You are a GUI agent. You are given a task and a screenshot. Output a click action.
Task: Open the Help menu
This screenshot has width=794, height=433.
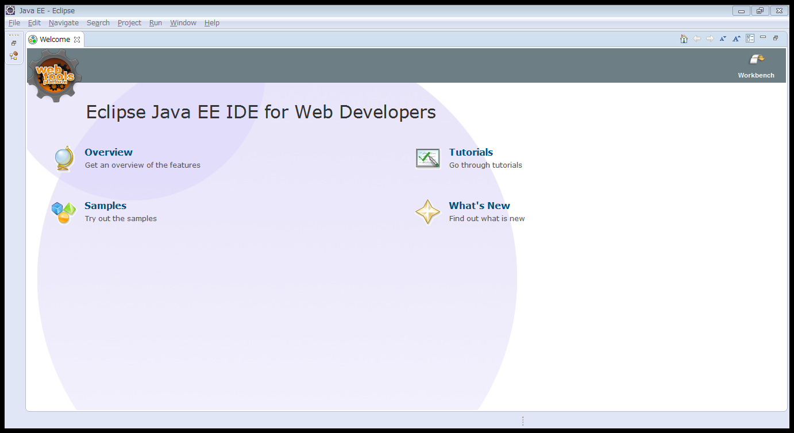point(212,23)
